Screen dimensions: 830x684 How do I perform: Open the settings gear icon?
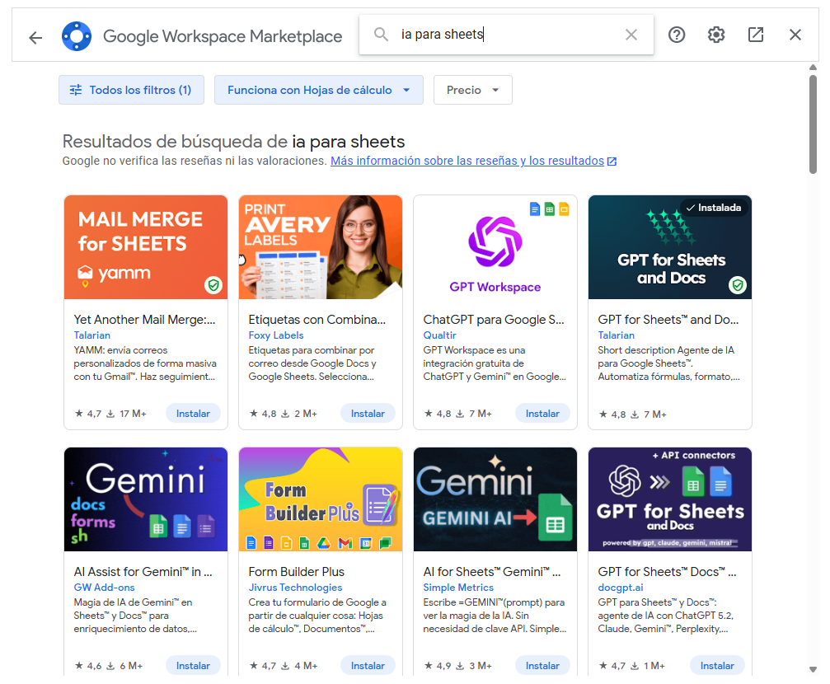pos(716,35)
